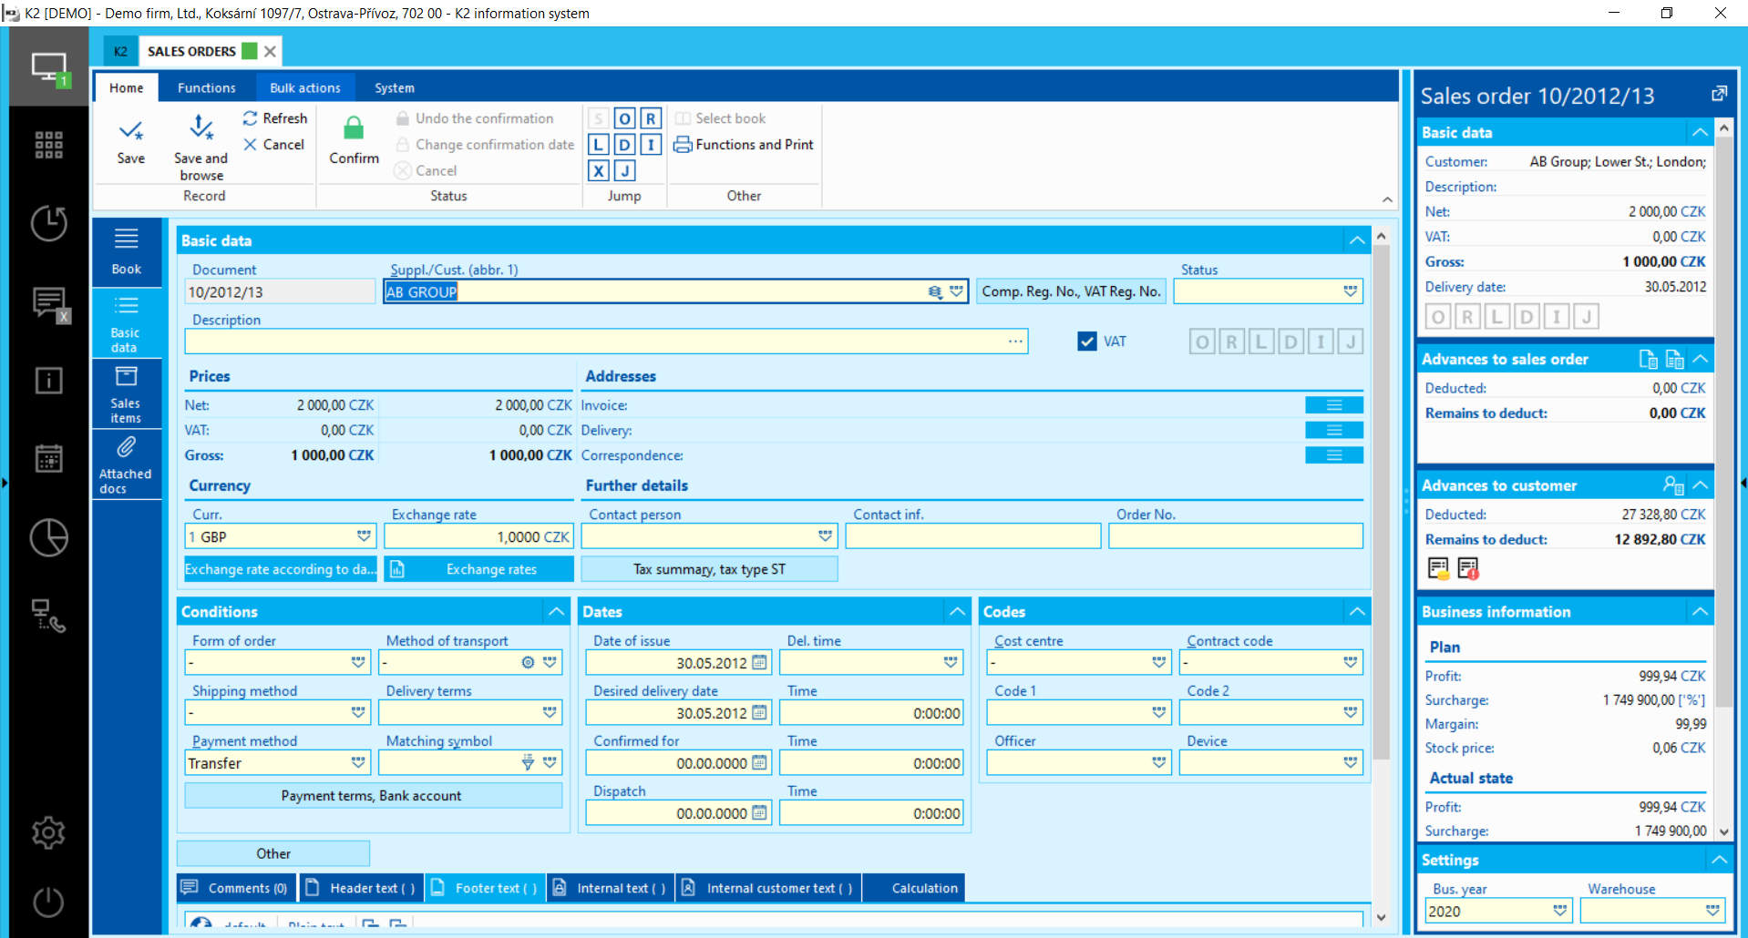Click Exchange rates button
This screenshot has width=1748, height=938.
coord(479,569)
